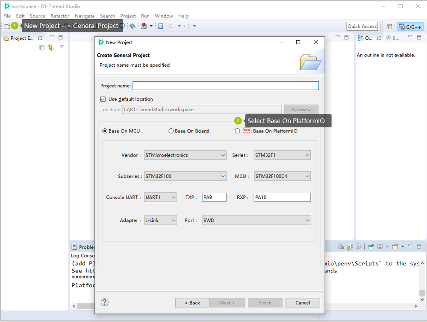Open the Navigate menu
The width and height of the screenshot is (427, 322).
[85, 16]
